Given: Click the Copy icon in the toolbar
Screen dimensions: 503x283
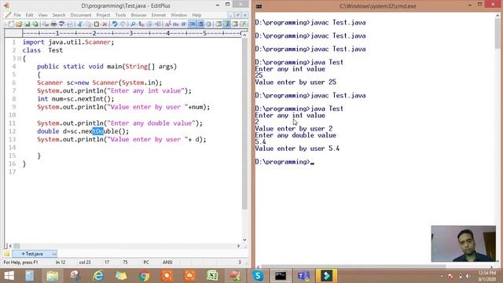Looking at the screenshot, I should (88, 24).
